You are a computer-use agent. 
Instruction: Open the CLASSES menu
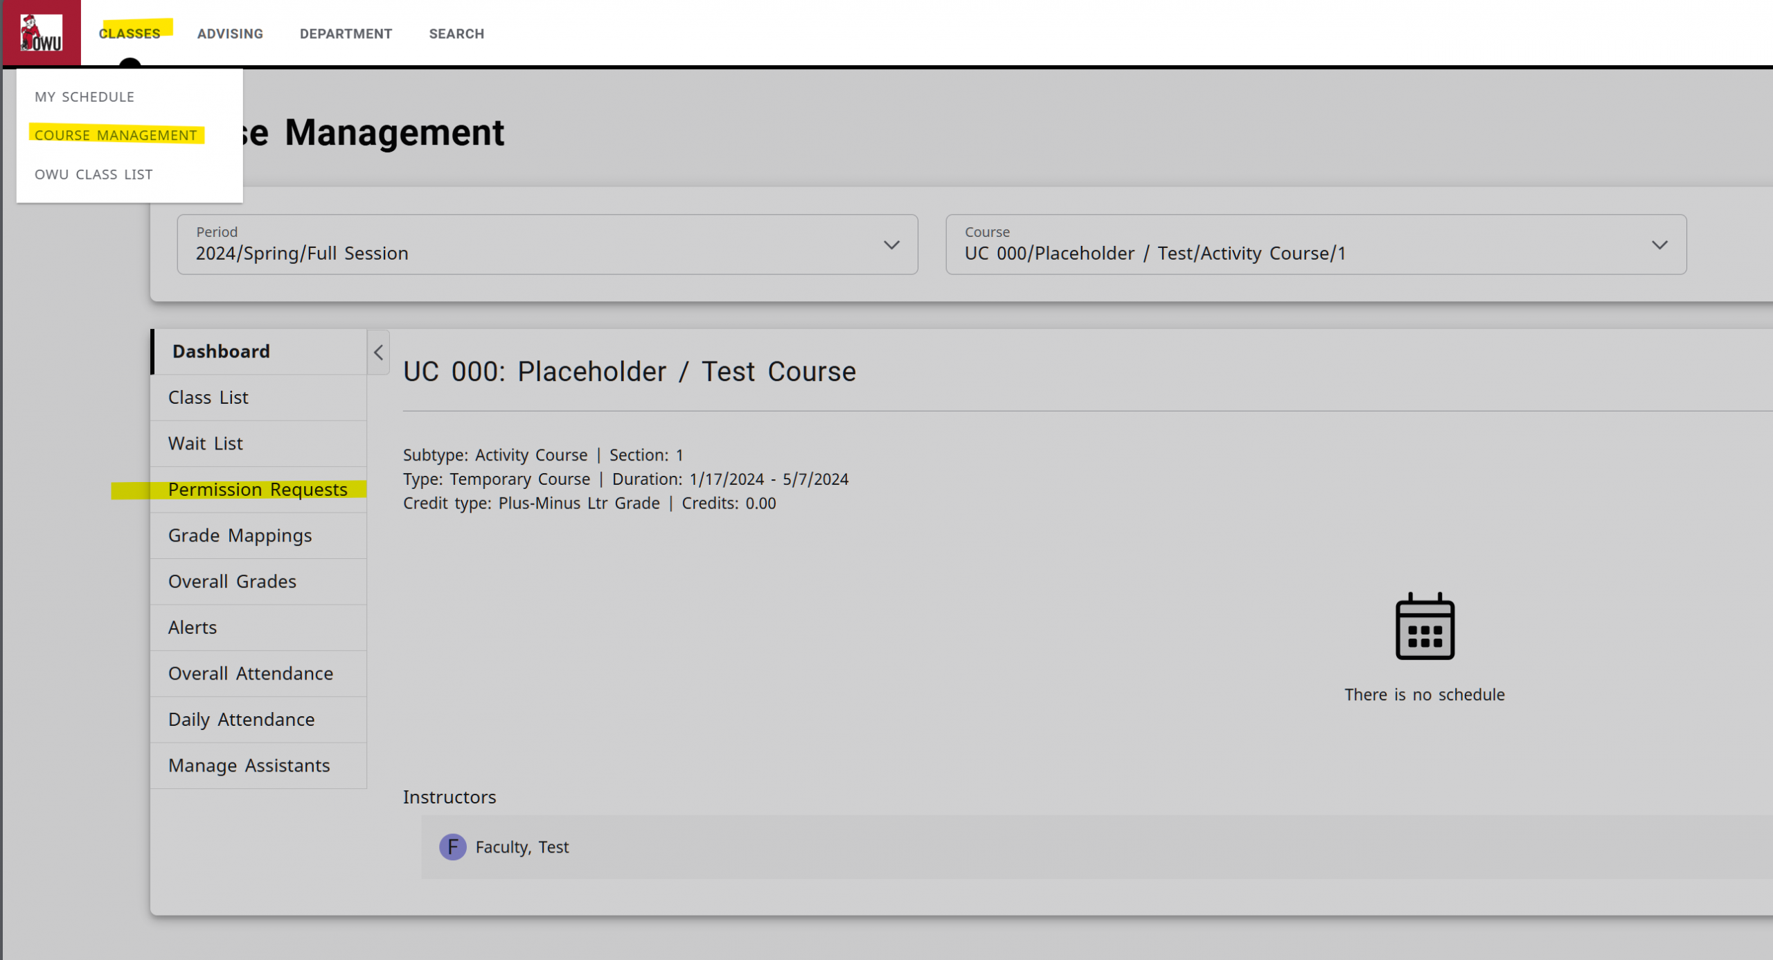click(131, 33)
